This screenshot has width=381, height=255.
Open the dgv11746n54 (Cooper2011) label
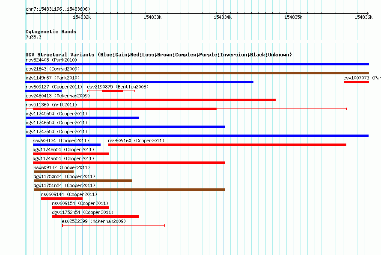57,123
